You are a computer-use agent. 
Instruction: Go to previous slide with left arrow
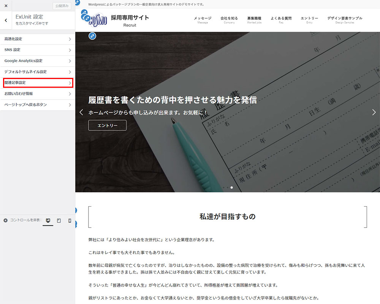[x=81, y=112]
